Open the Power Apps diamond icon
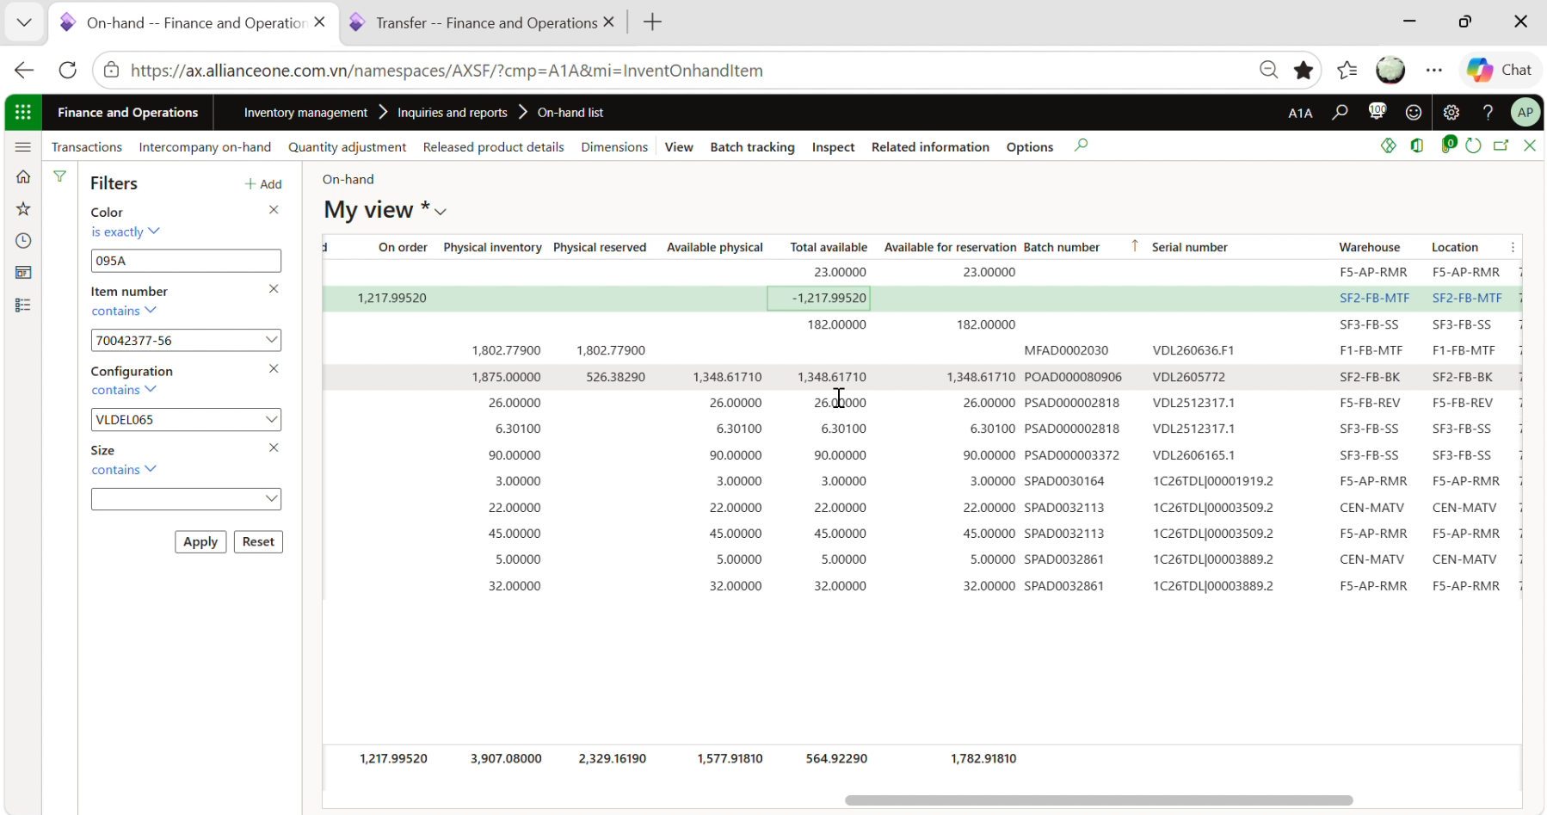The width and height of the screenshot is (1547, 815). click(1389, 145)
